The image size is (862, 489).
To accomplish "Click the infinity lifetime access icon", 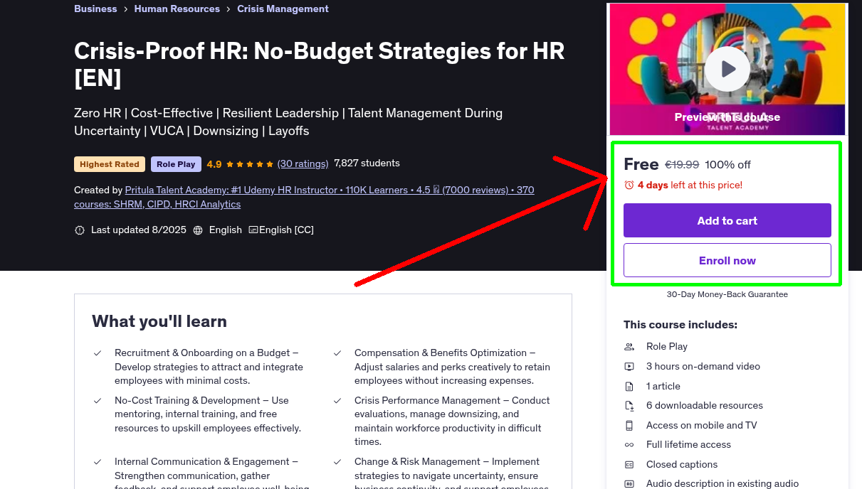I will point(629,445).
